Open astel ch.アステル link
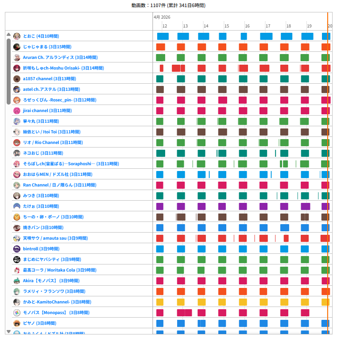This screenshot has width=337, height=338. click(51, 89)
